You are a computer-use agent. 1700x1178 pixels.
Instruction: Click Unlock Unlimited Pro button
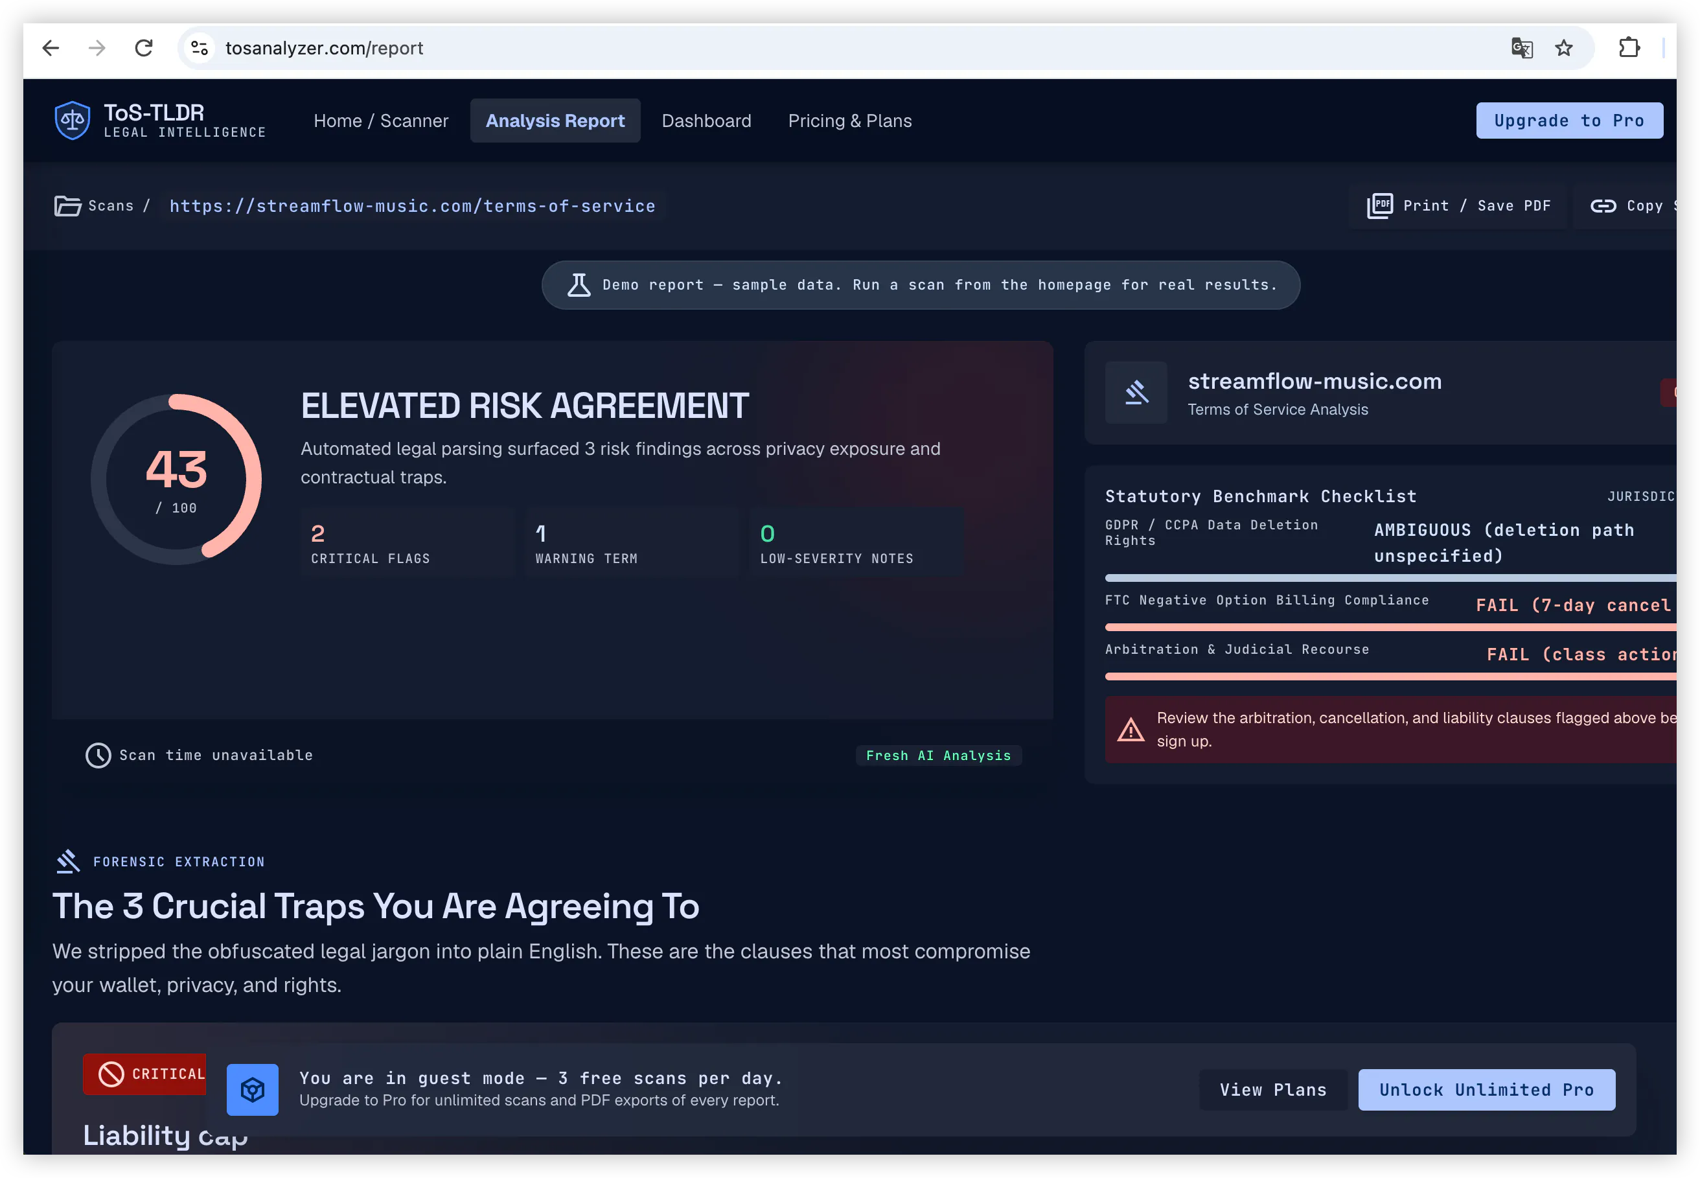(1486, 1089)
